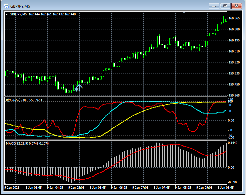
Task: Click the chart window icon in title bar
Action: pos(6,6)
